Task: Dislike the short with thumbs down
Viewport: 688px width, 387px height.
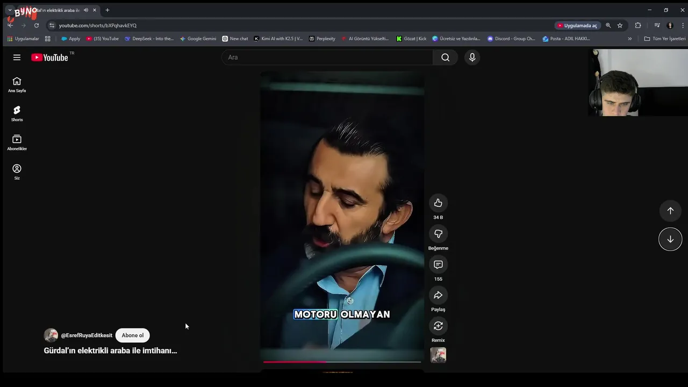Action: (x=438, y=233)
